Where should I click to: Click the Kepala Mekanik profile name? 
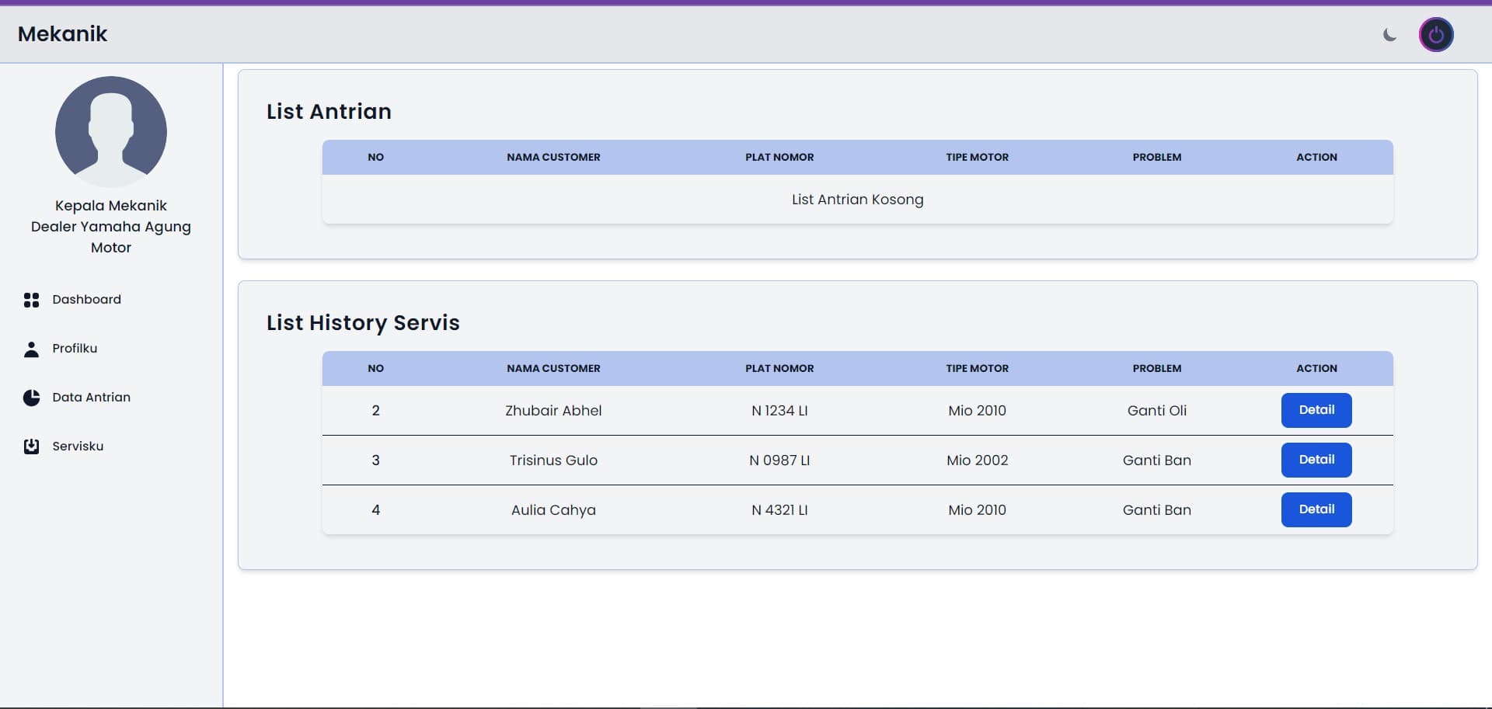[111, 206]
